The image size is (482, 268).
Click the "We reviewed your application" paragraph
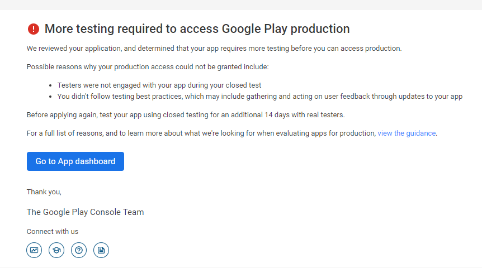coord(214,49)
